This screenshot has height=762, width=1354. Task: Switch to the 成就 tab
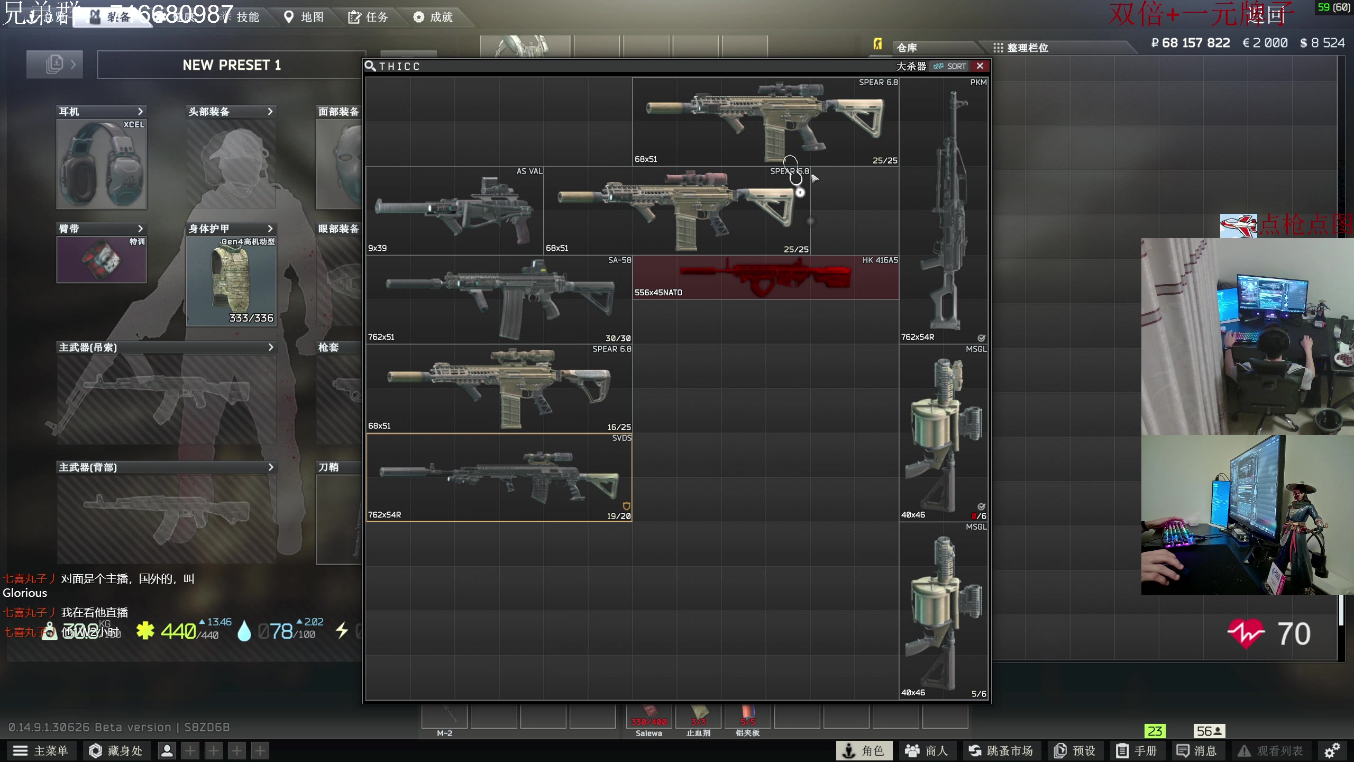433,17
